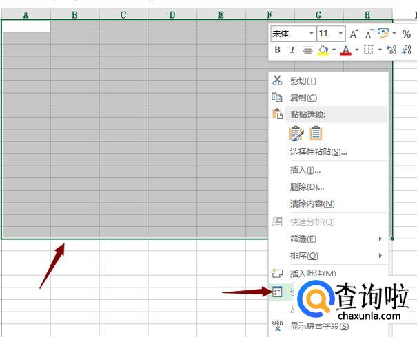Select 剪切 (Cut) from context menu

[303, 80]
